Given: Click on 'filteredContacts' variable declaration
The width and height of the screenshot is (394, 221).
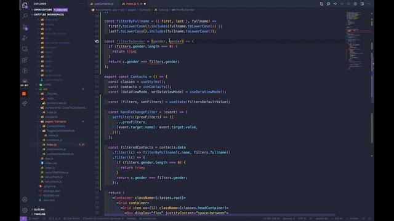Looking at the screenshot, I should tap(137, 147).
